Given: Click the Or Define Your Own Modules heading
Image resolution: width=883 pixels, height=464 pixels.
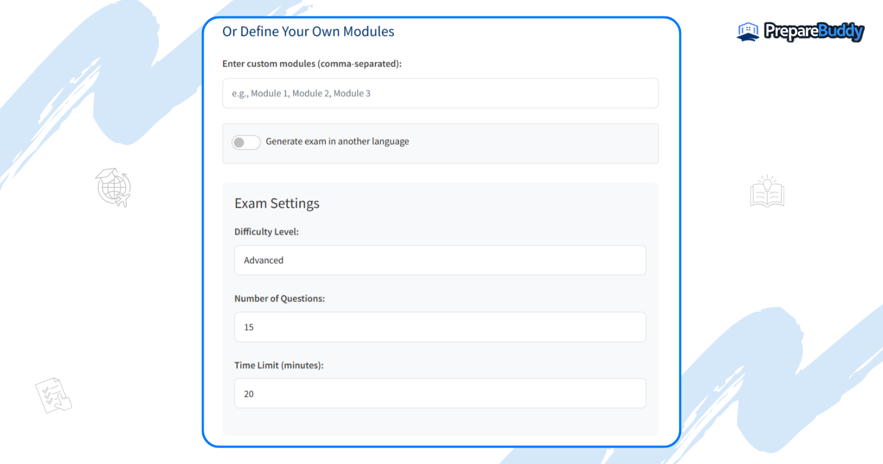Looking at the screenshot, I should pyautogui.click(x=308, y=31).
